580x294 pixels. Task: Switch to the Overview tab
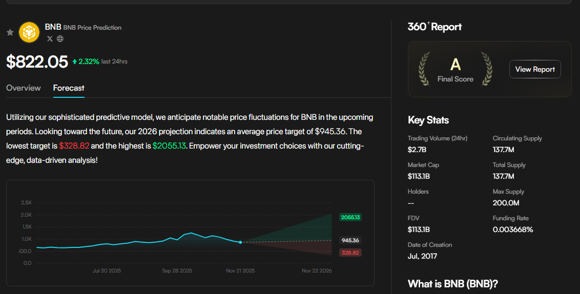pos(23,88)
